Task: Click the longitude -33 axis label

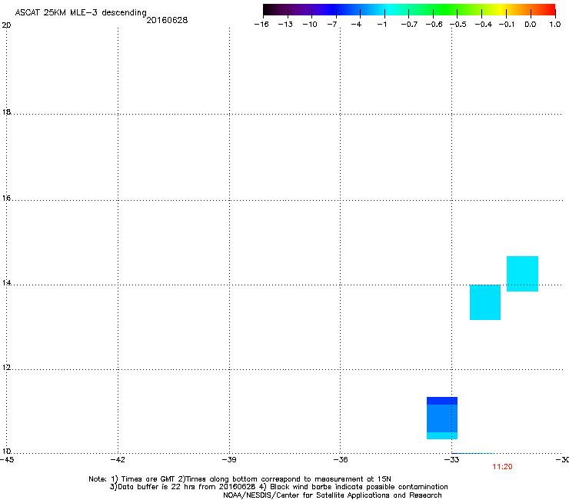Action: [x=452, y=460]
